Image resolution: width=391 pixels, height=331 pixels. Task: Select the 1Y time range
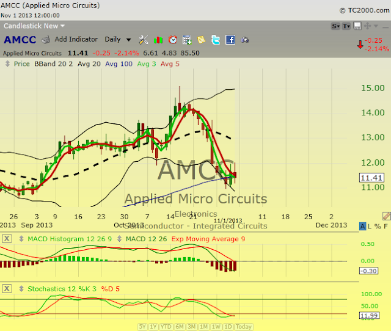click(153, 327)
